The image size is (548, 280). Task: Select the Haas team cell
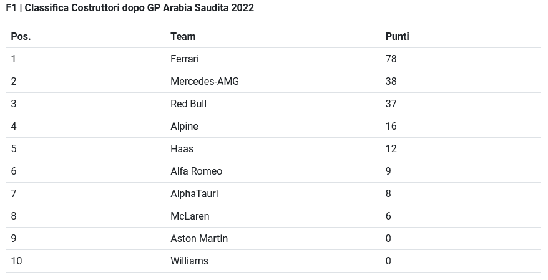182,148
